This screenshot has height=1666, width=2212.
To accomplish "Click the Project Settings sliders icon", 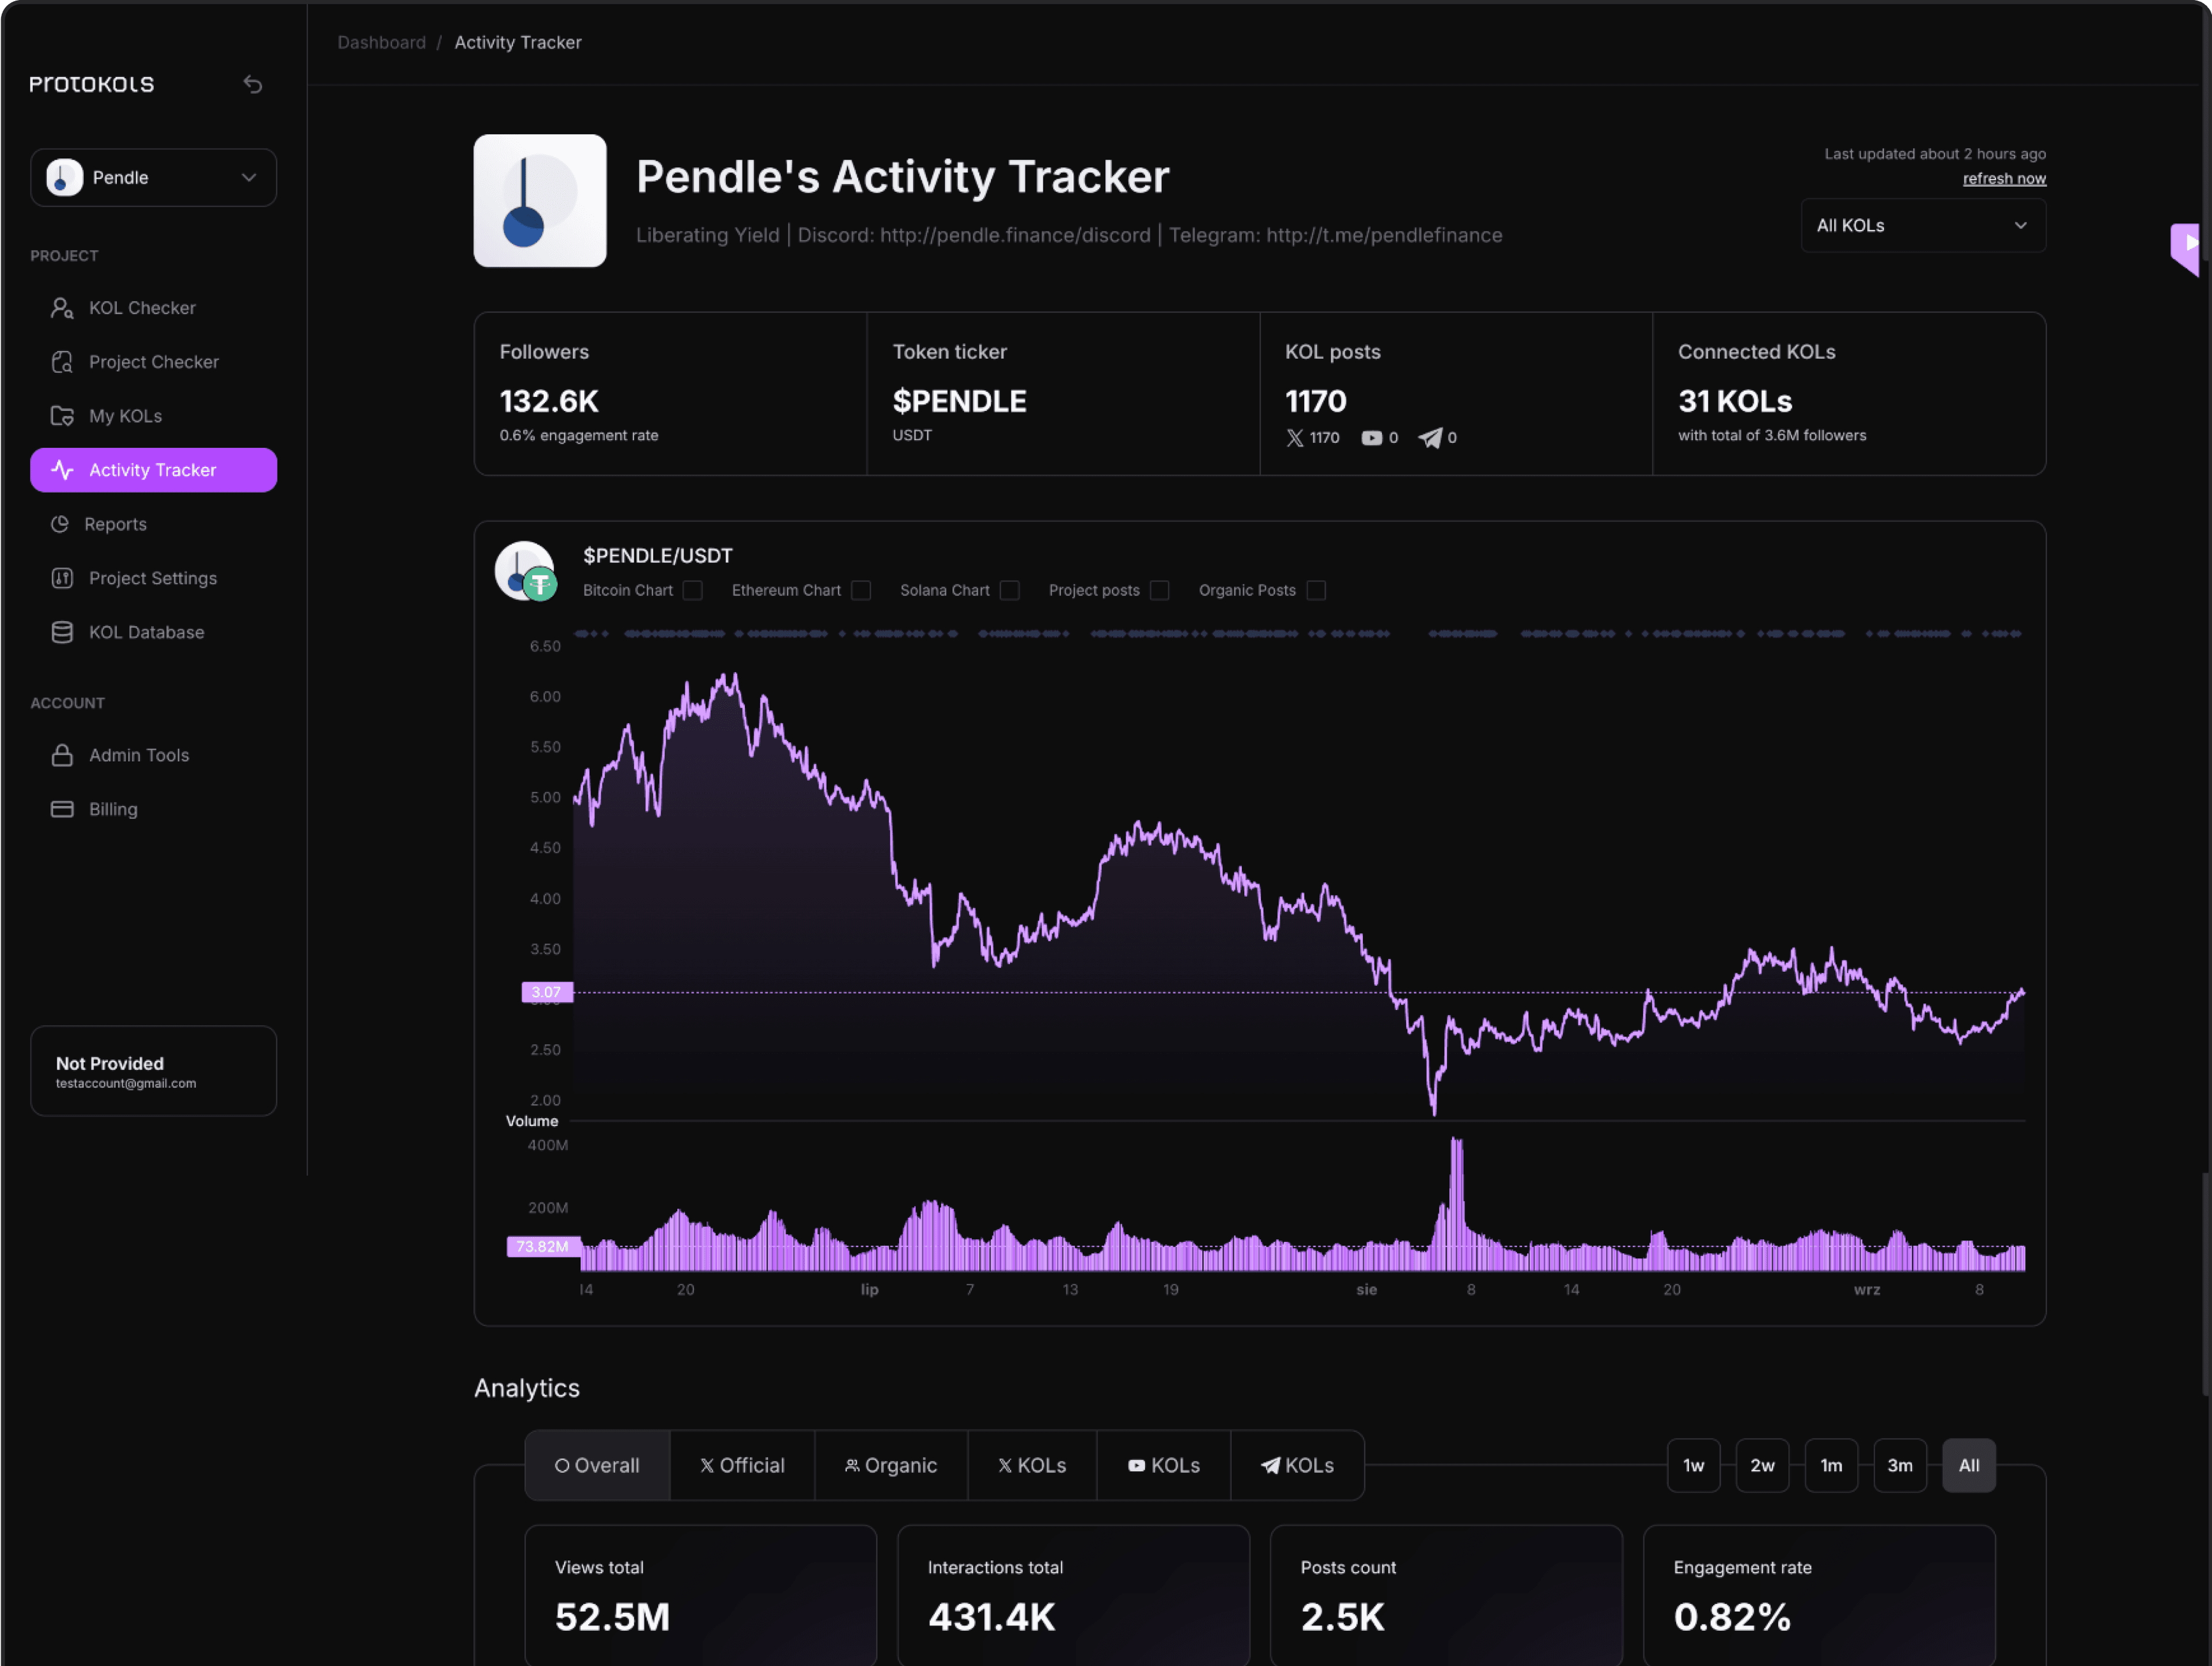I will 62,579.
